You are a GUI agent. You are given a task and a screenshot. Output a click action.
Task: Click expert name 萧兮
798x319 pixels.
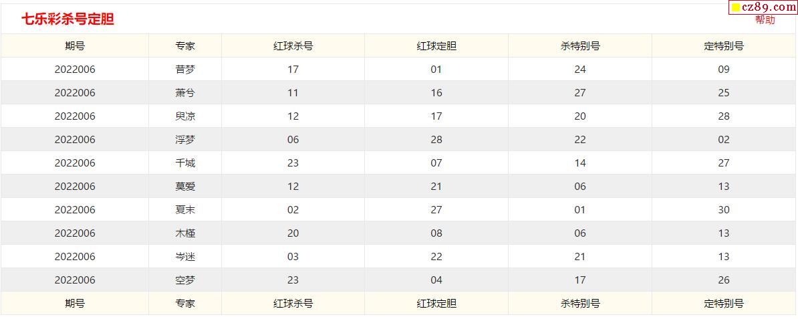pyautogui.click(x=185, y=93)
